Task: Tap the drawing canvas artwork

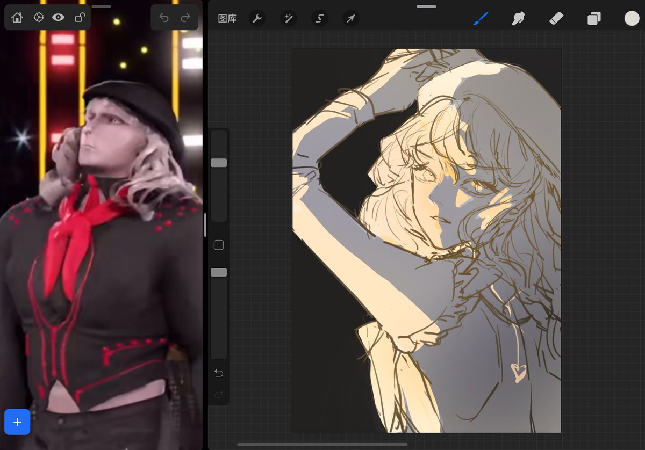Action: pos(427,241)
